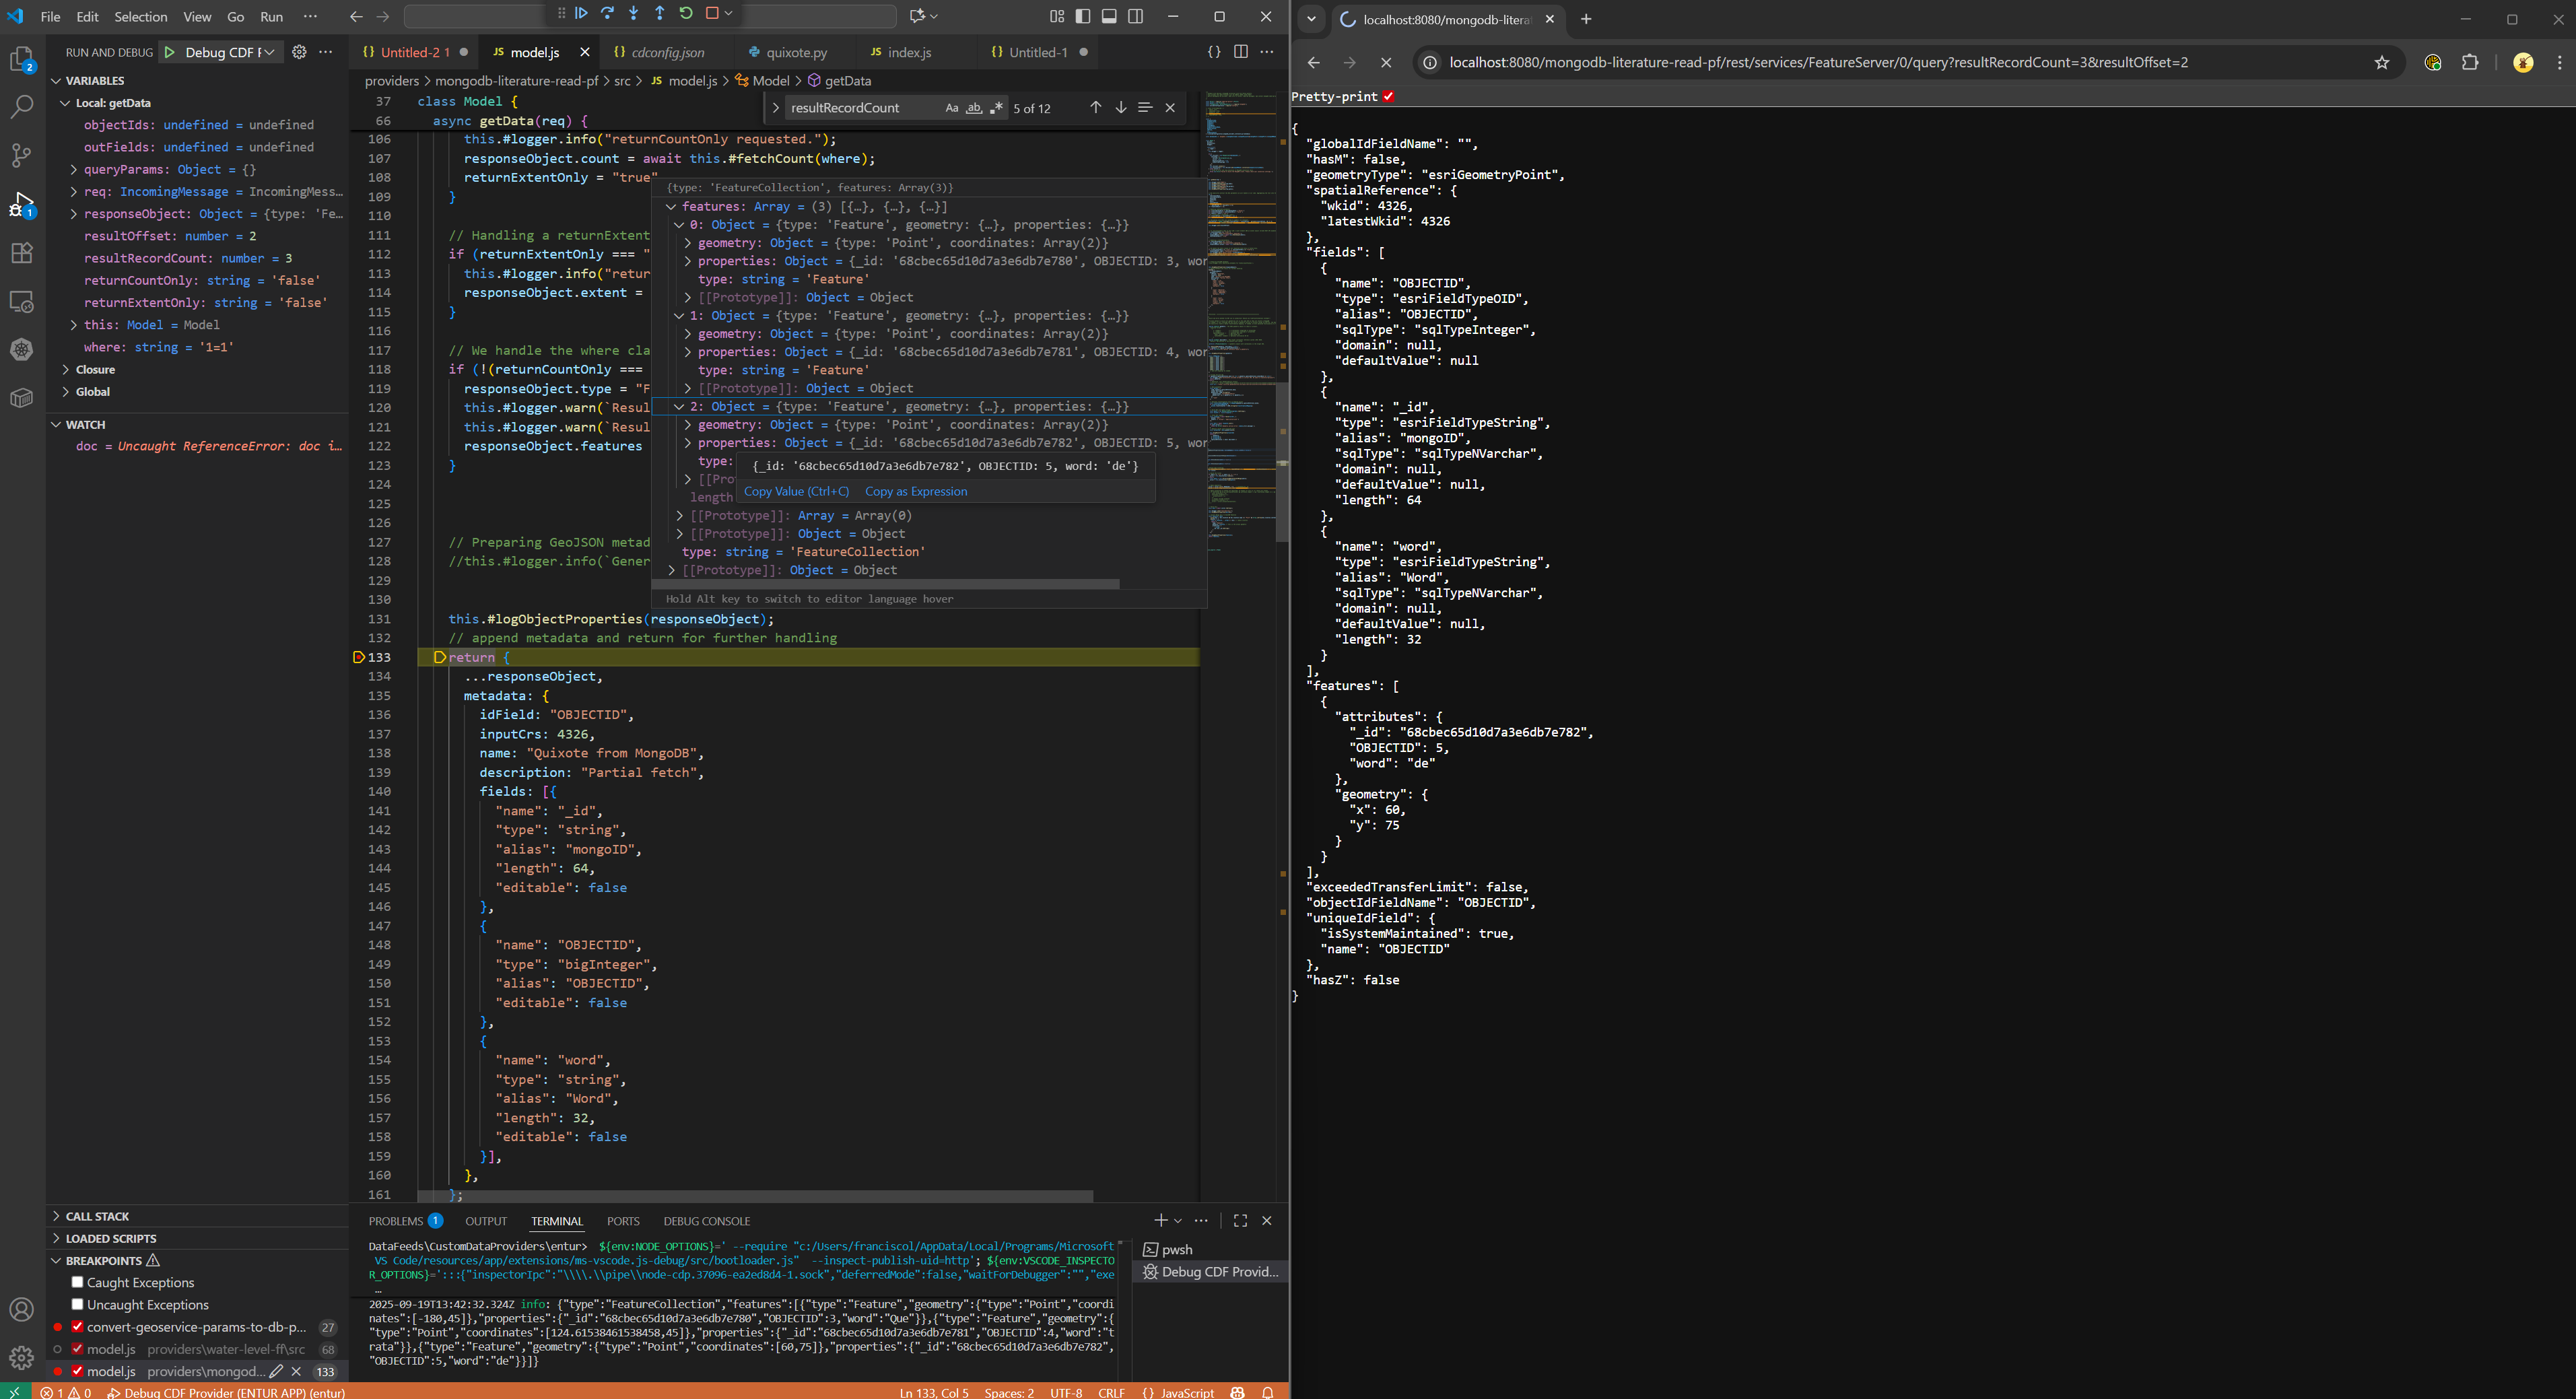Open the Run menu

[271, 16]
